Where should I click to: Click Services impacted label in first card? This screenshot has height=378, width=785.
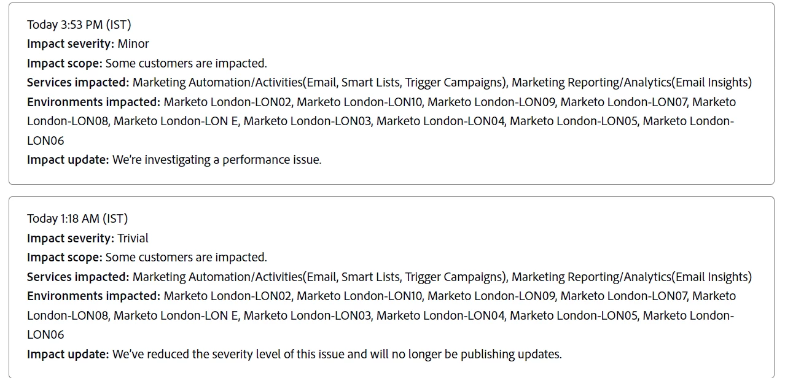click(x=78, y=82)
